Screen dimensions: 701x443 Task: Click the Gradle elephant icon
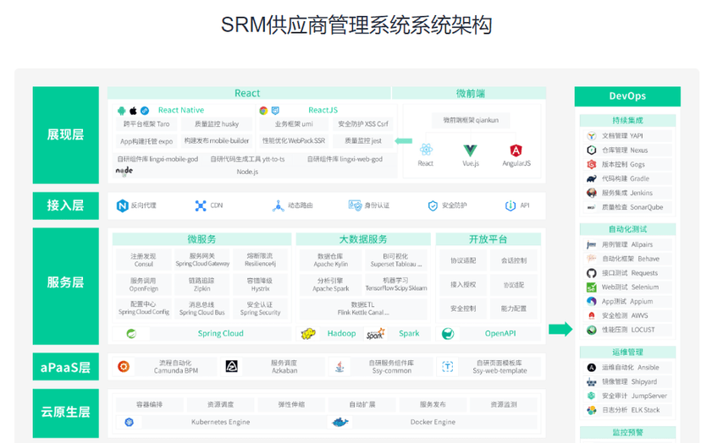tap(592, 178)
